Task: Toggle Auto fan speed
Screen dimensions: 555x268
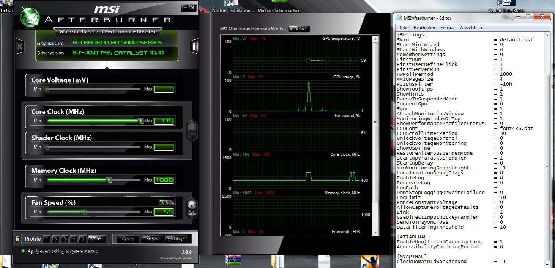Action: (167, 202)
